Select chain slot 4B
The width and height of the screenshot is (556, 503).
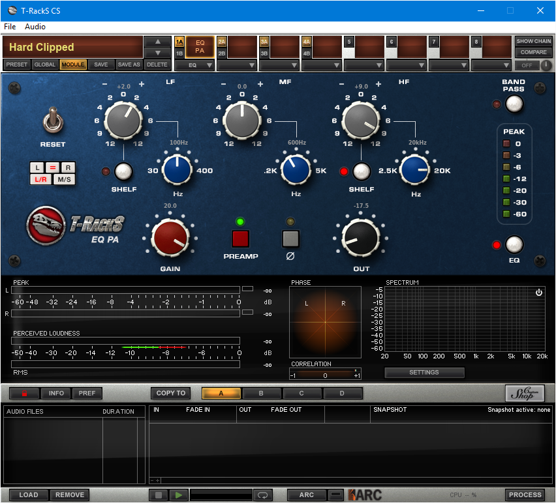pyautogui.click(x=306, y=53)
